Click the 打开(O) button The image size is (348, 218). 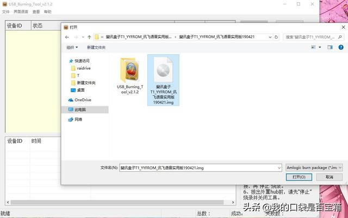coord(302,177)
